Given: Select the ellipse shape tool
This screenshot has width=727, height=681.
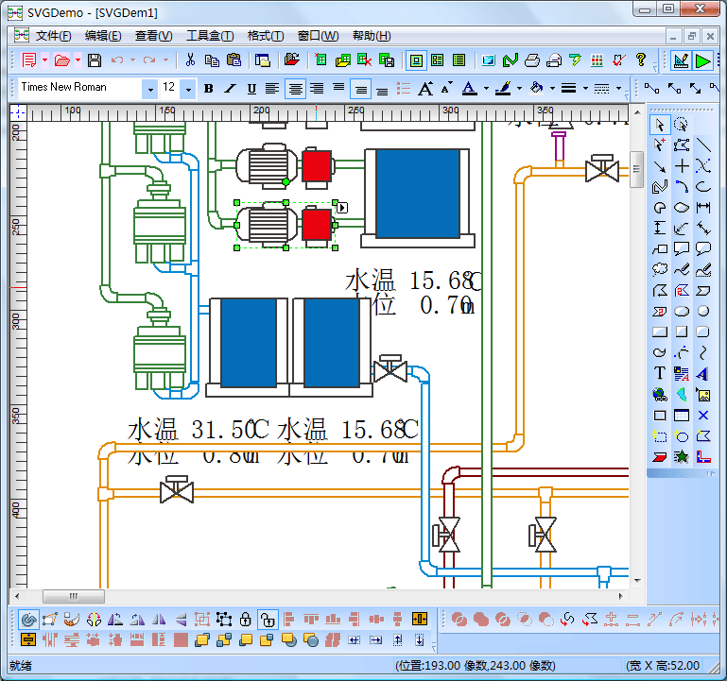Looking at the screenshot, I should click(682, 311).
